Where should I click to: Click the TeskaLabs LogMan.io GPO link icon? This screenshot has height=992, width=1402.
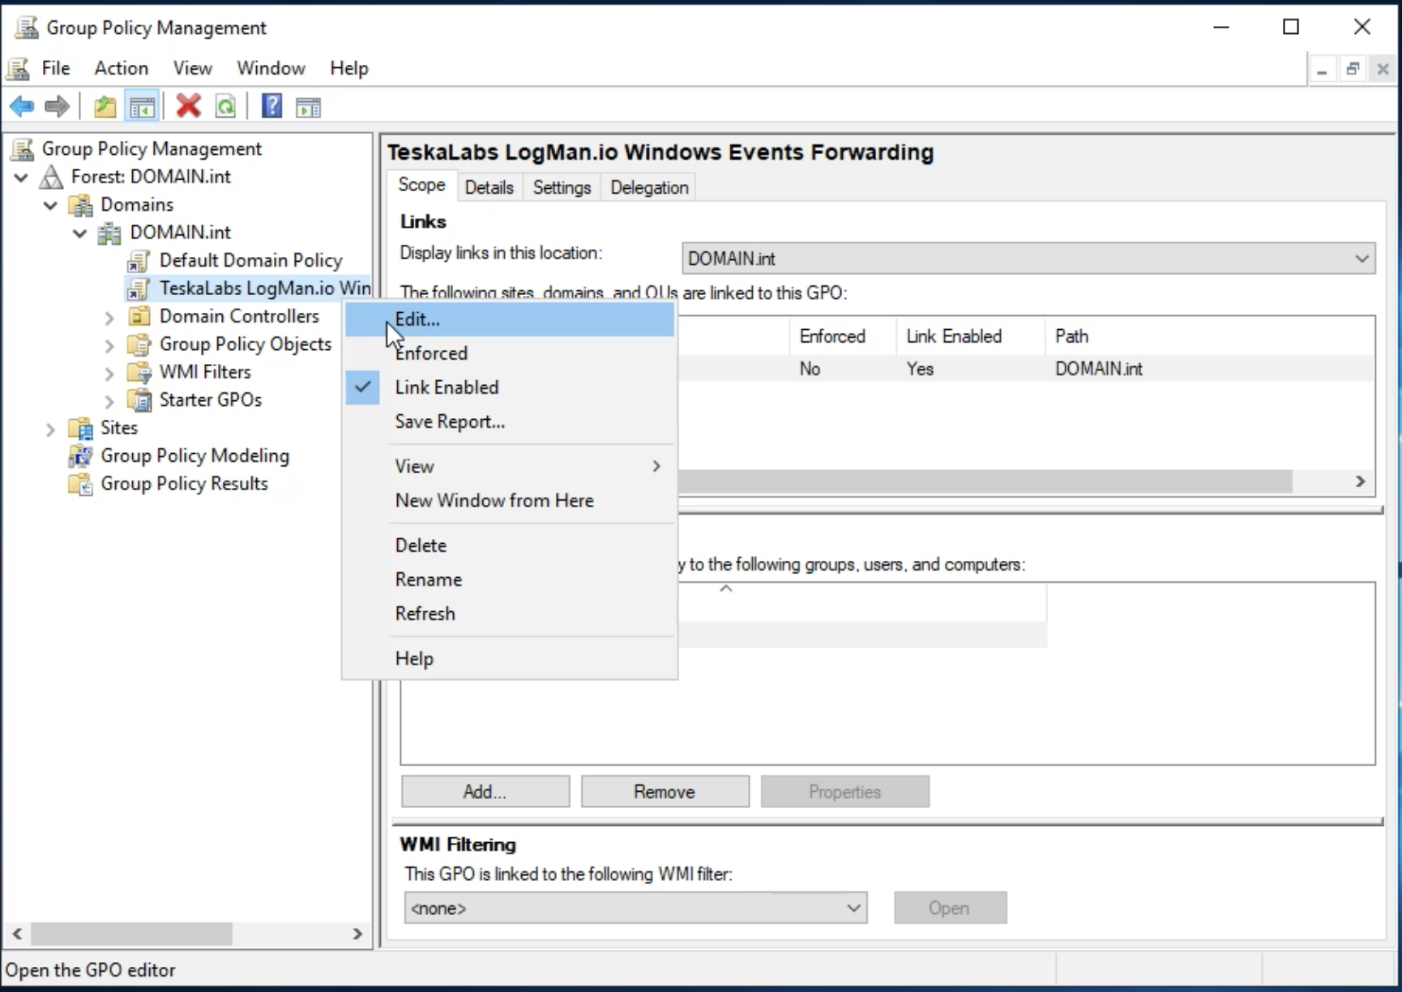pyautogui.click(x=139, y=289)
